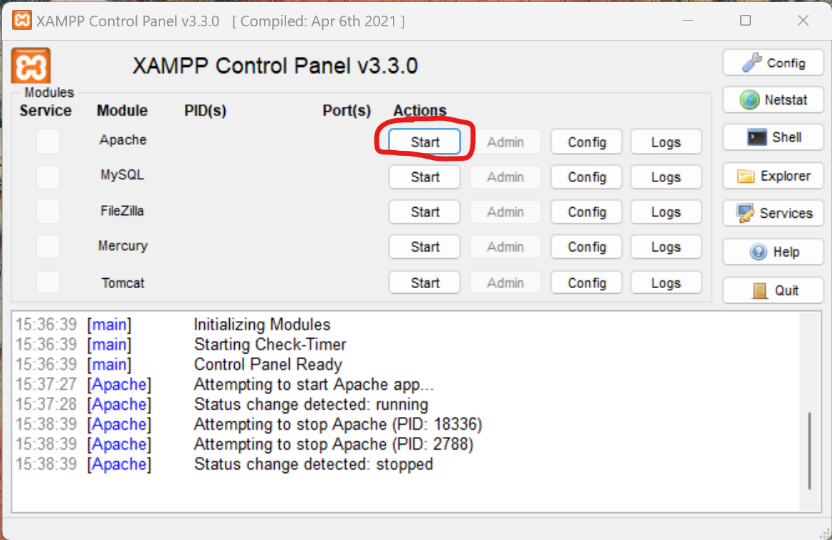The width and height of the screenshot is (832, 540).
Task: Open Netstat via globe icon button
Action: [x=774, y=100]
